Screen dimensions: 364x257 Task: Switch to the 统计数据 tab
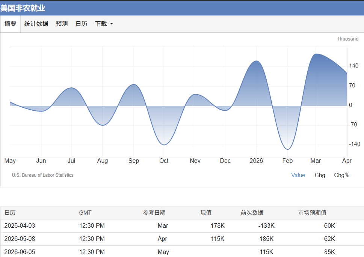pos(36,24)
